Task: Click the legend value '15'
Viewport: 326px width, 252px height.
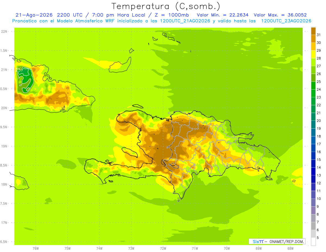Action: [x=319, y=160]
